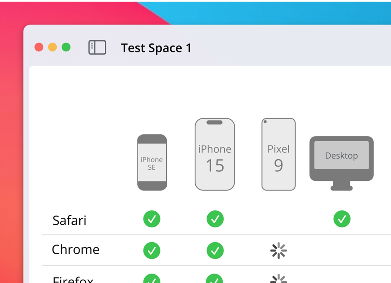Click Chrome checkmark under iPhone 15
Screen dimensions: 391x283
tap(215, 250)
